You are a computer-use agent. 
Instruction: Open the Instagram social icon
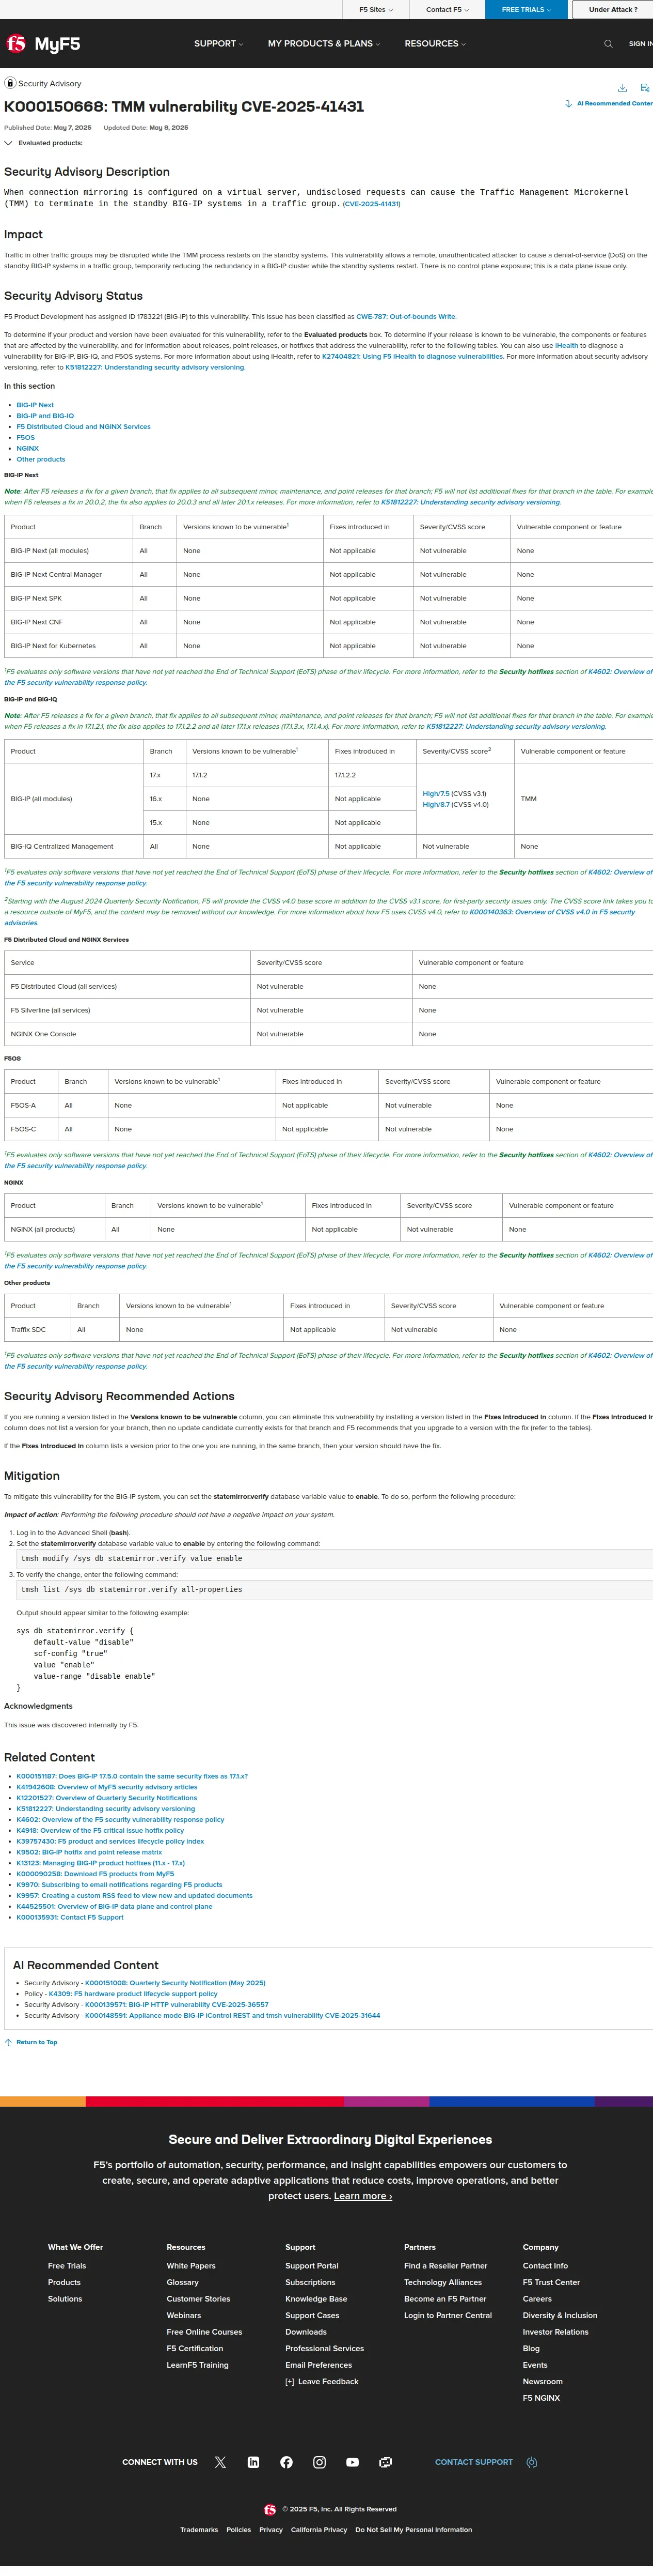click(x=320, y=2462)
